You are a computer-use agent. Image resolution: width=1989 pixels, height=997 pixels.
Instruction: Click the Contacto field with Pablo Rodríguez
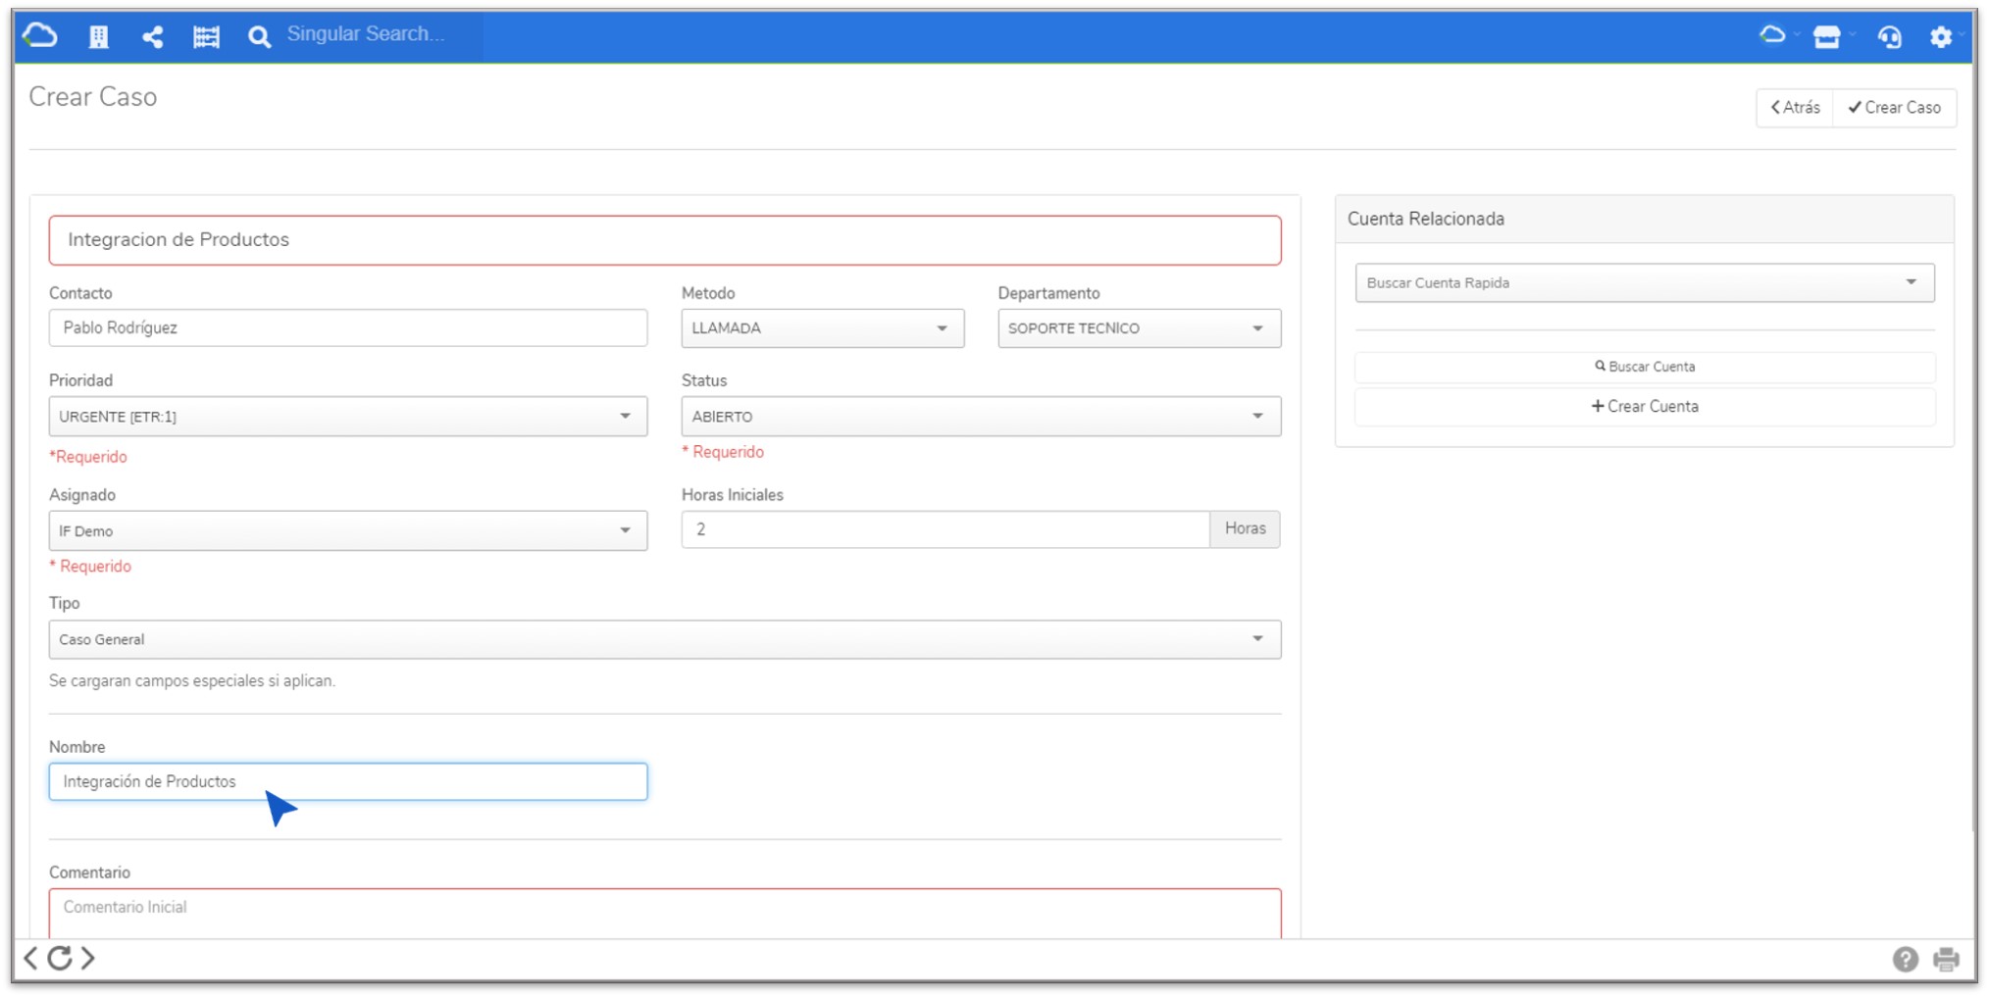348,327
